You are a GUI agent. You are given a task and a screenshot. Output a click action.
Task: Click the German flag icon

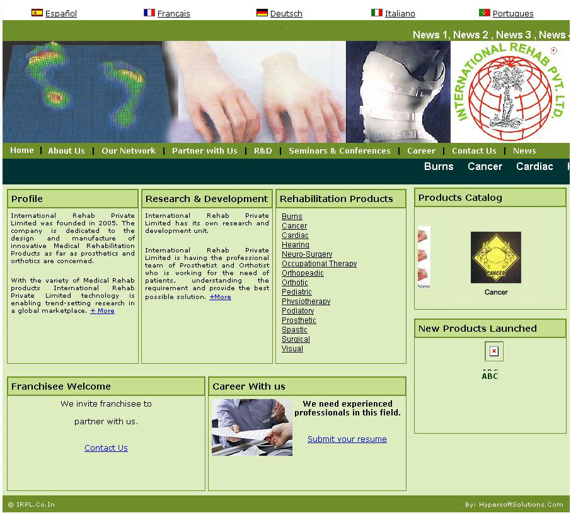(x=262, y=13)
